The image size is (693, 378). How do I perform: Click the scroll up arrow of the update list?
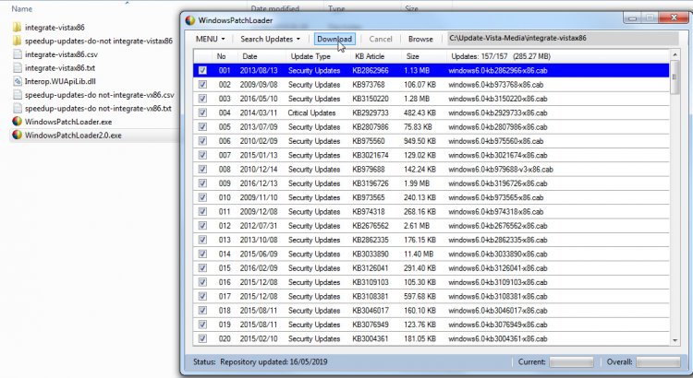tap(675, 54)
